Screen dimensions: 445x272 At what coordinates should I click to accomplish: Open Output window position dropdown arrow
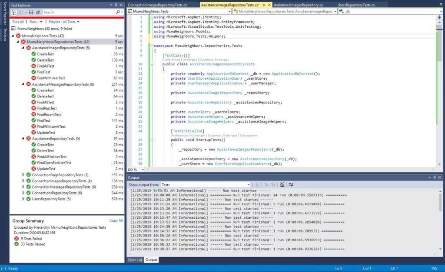tap(429, 178)
